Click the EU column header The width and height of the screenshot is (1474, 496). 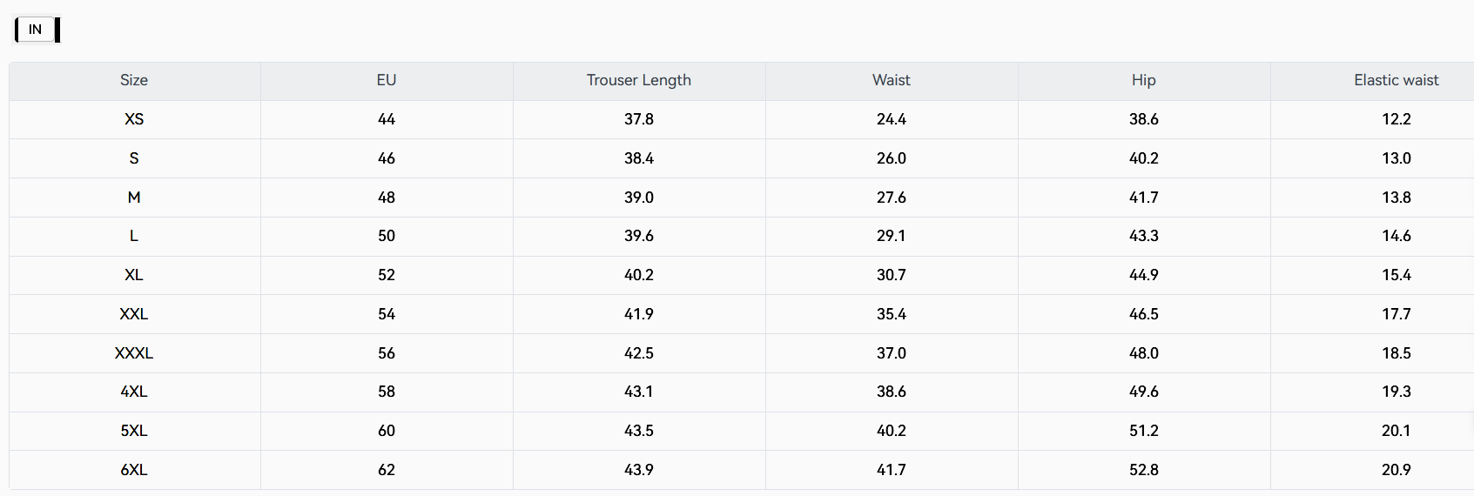click(x=387, y=80)
